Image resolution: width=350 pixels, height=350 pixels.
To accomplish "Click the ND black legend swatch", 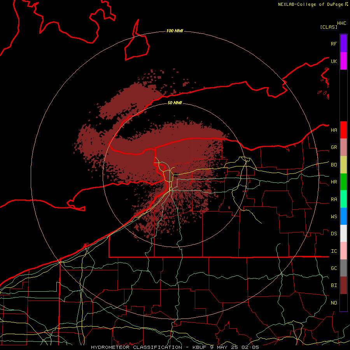I will click(x=343, y=303).
